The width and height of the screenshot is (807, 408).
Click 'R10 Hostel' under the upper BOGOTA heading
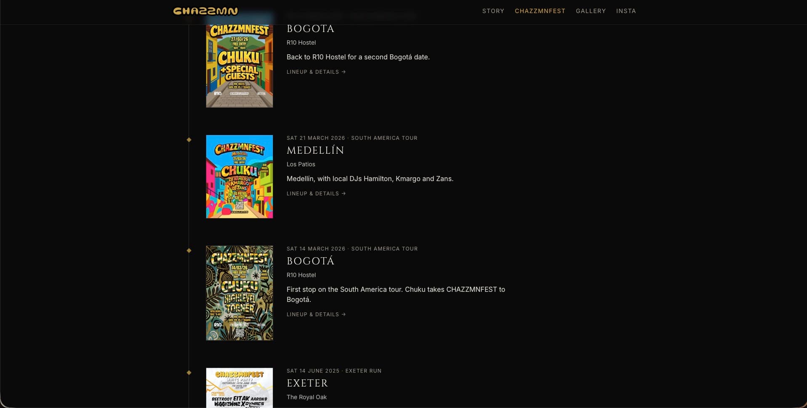coord(301,43)
